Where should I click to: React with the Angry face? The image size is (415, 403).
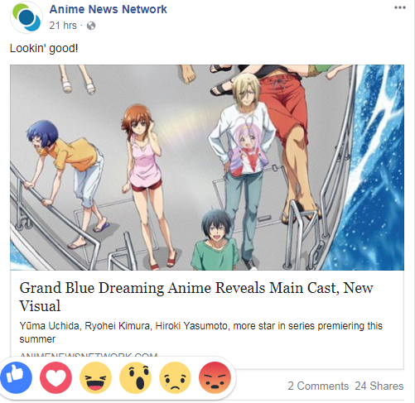pyautogui.click(x=215, y=377)
